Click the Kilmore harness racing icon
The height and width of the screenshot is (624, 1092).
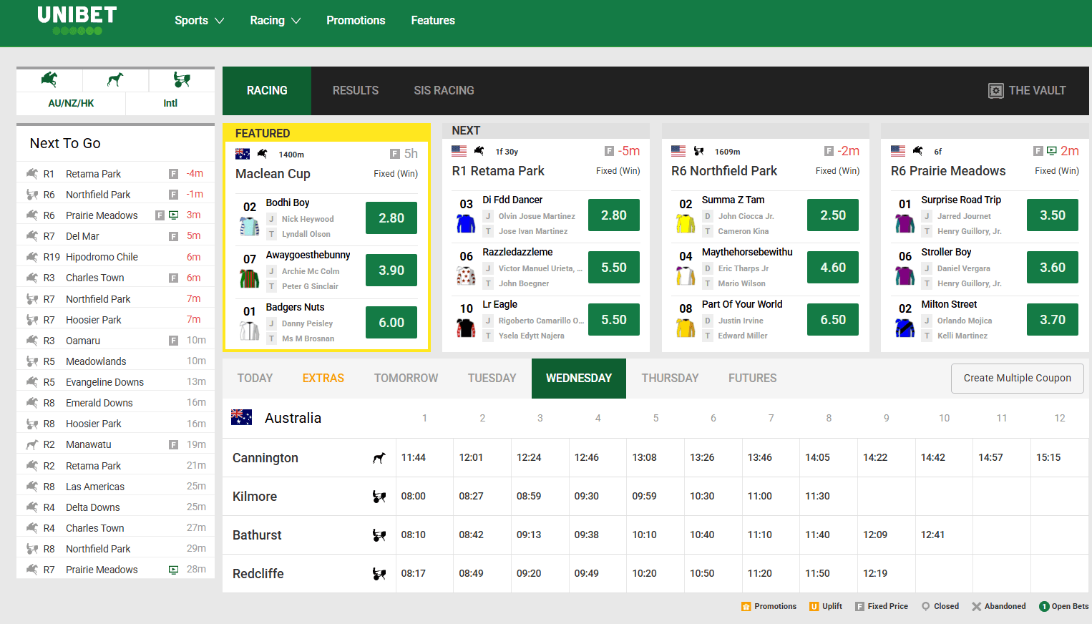[379, 497]
